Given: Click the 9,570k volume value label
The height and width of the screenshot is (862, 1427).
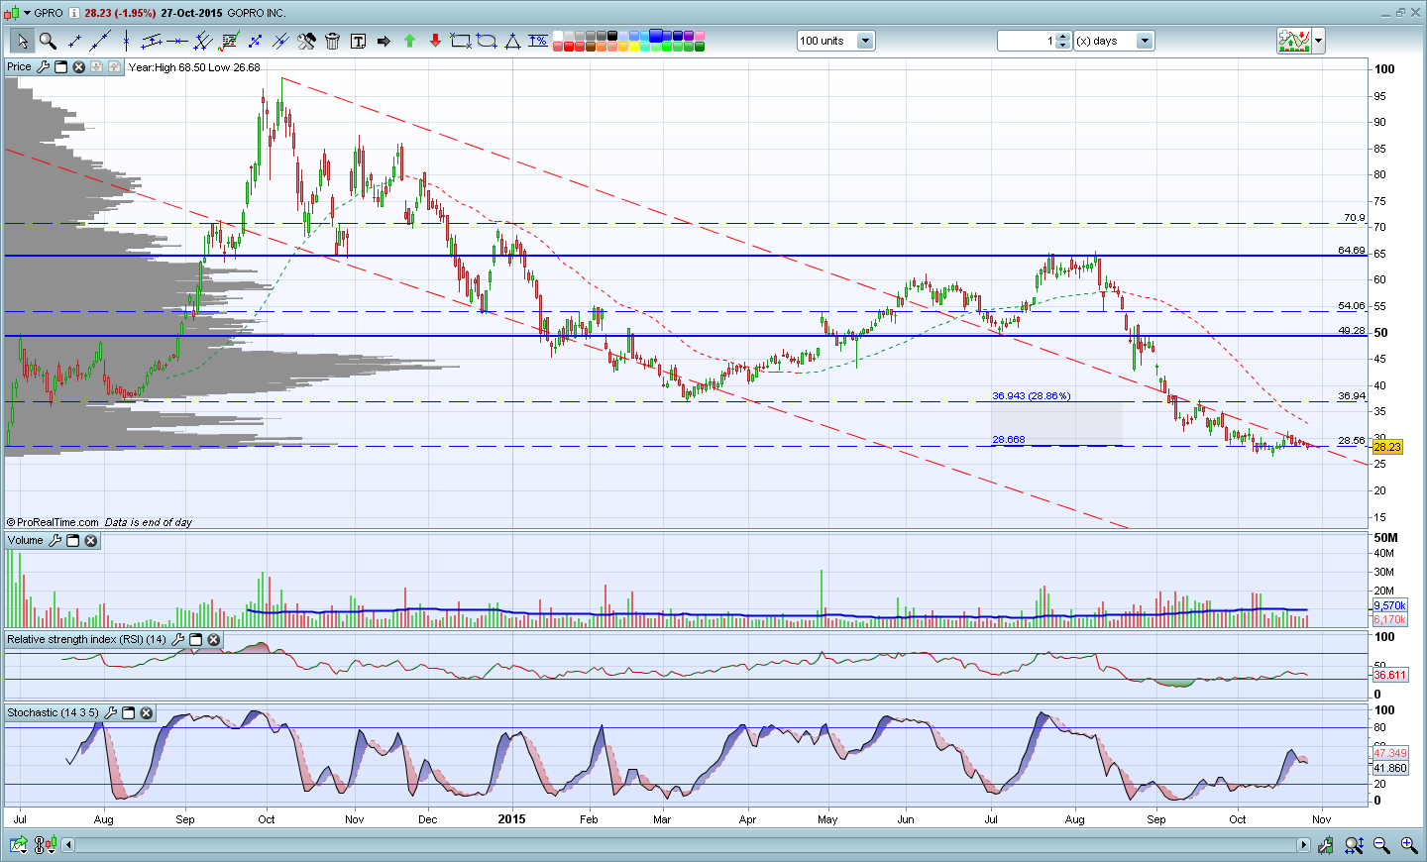Looking at the screenshot, I should coord(1389,605).
